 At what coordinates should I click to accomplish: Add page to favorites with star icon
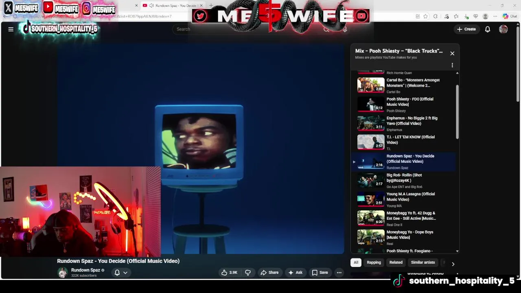click(x=425, y=16)
